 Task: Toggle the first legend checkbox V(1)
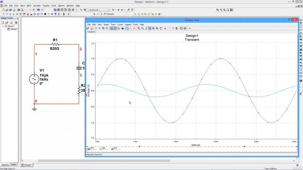tap(89, 149)
